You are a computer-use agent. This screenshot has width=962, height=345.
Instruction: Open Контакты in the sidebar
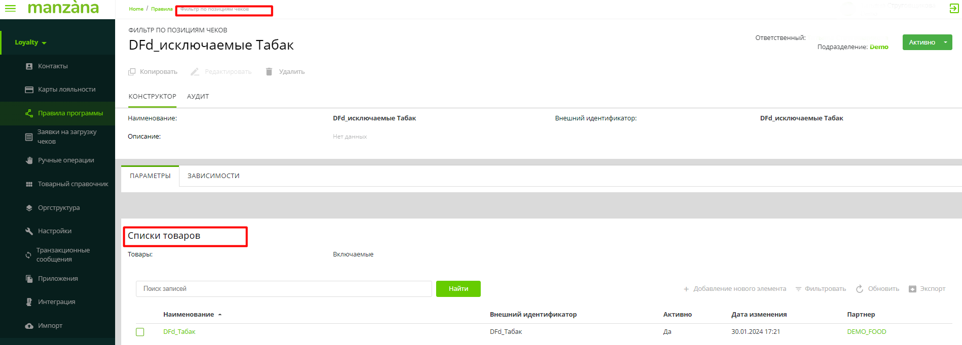pyautogui.click(x=53, y=66)
